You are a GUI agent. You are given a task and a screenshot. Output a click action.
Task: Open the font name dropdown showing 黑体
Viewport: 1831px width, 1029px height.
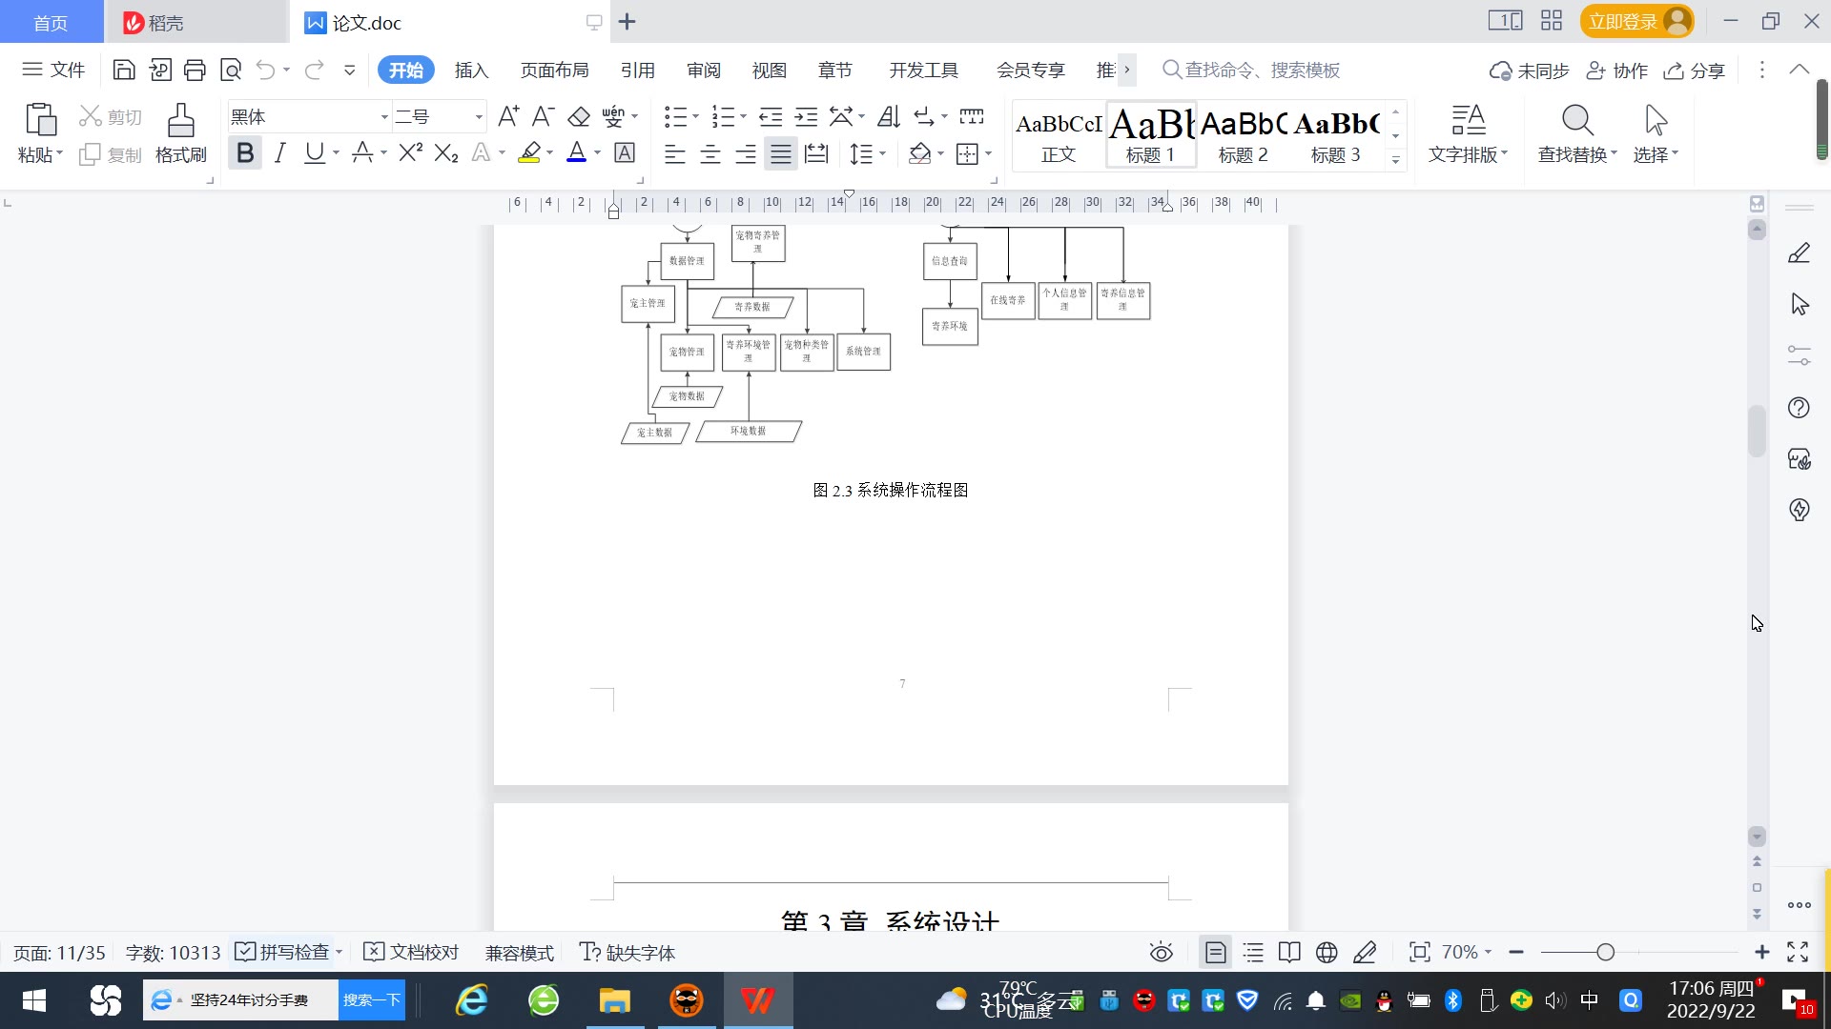coord(384,116)
